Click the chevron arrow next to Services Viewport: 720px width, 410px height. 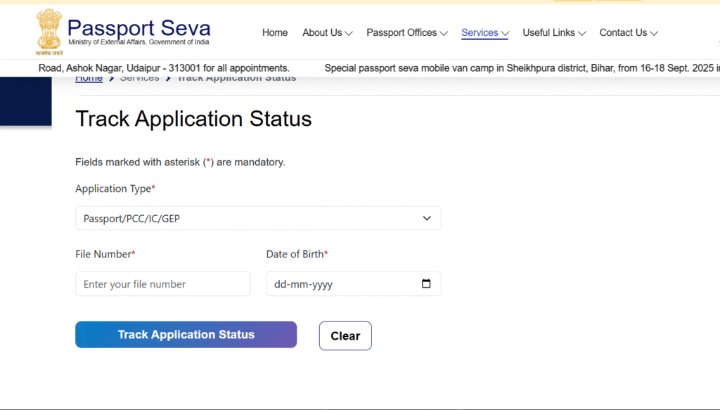tap(505, 33)
